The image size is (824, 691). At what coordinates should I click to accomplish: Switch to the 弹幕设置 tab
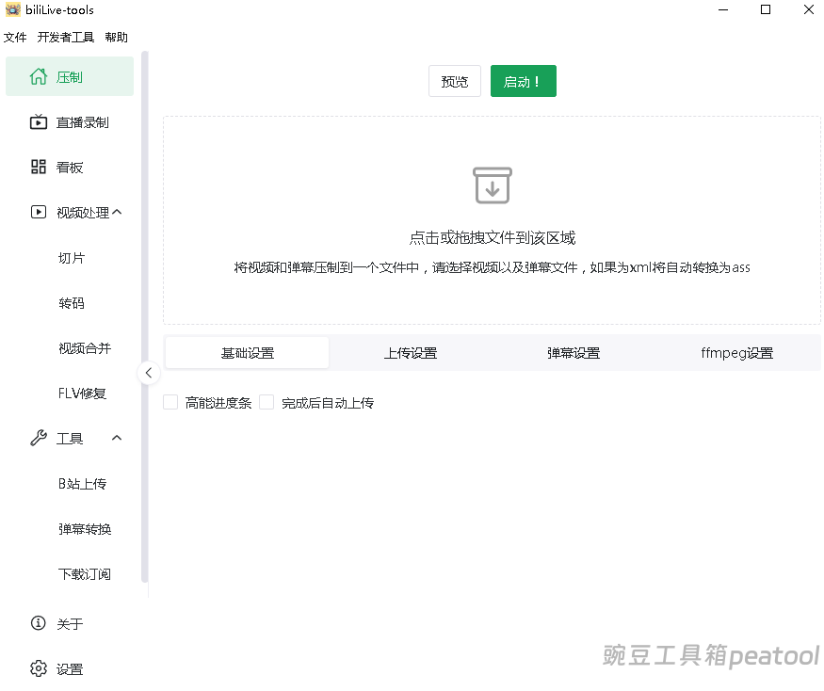click(573, 352)
